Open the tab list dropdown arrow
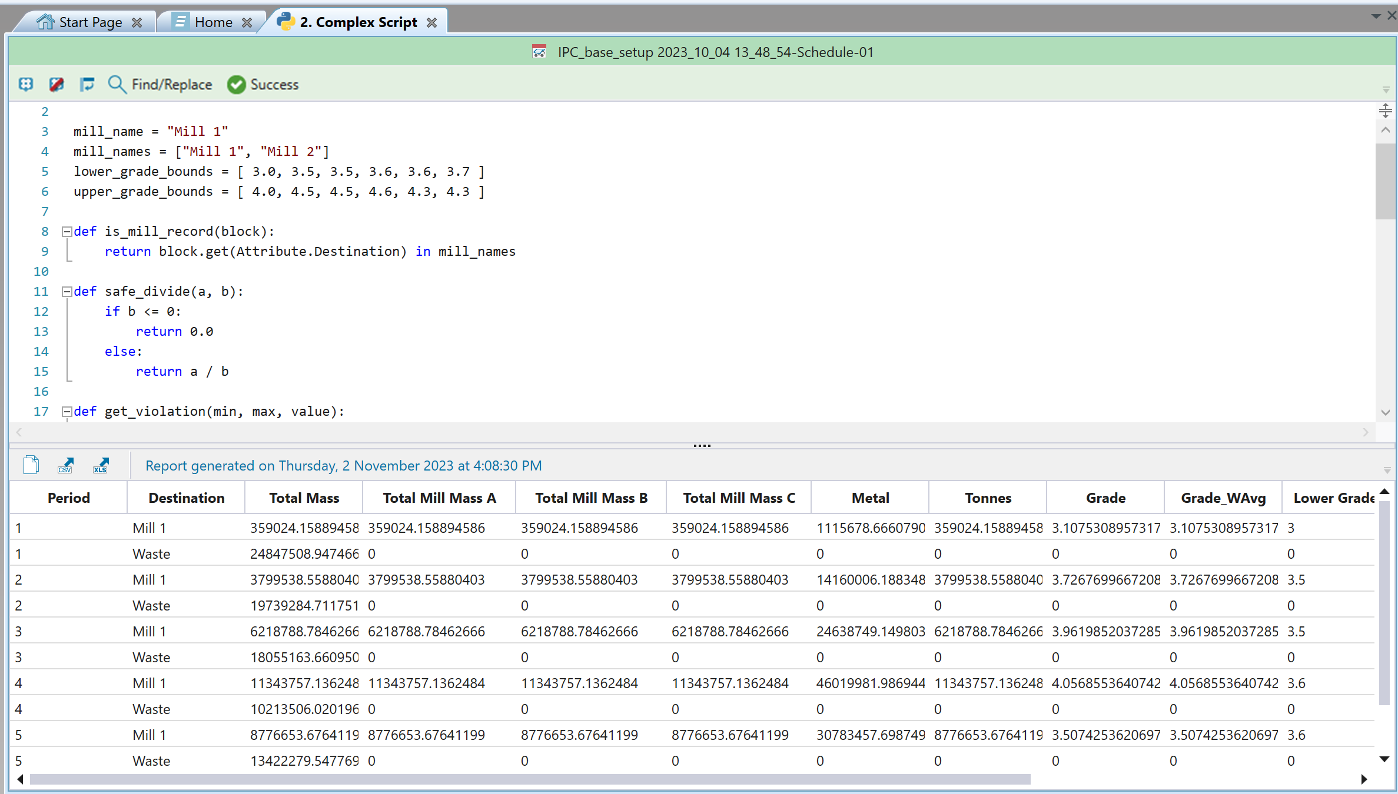1398x794 pixels. [1376, 16]
